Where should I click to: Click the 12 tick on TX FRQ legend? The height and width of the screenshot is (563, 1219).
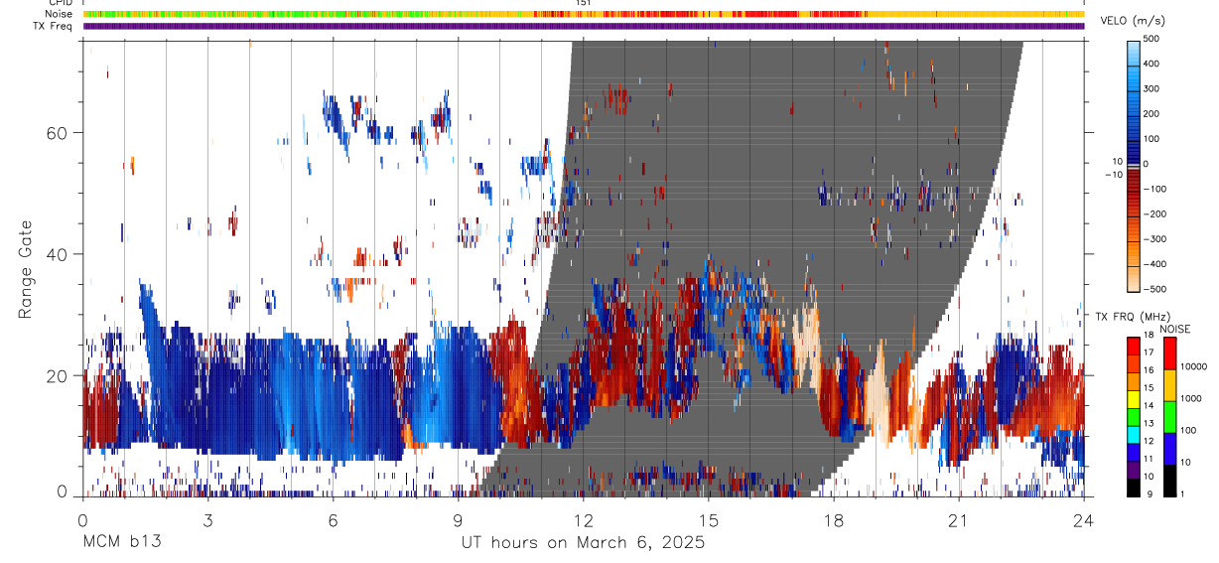coord(1149,441)
